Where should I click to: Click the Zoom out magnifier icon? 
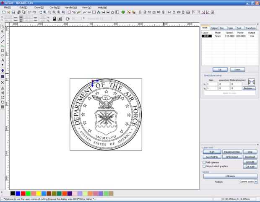point(49,12)
